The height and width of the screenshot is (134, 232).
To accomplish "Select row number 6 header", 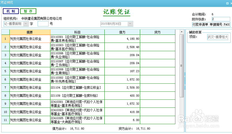I will coord(5,79).
